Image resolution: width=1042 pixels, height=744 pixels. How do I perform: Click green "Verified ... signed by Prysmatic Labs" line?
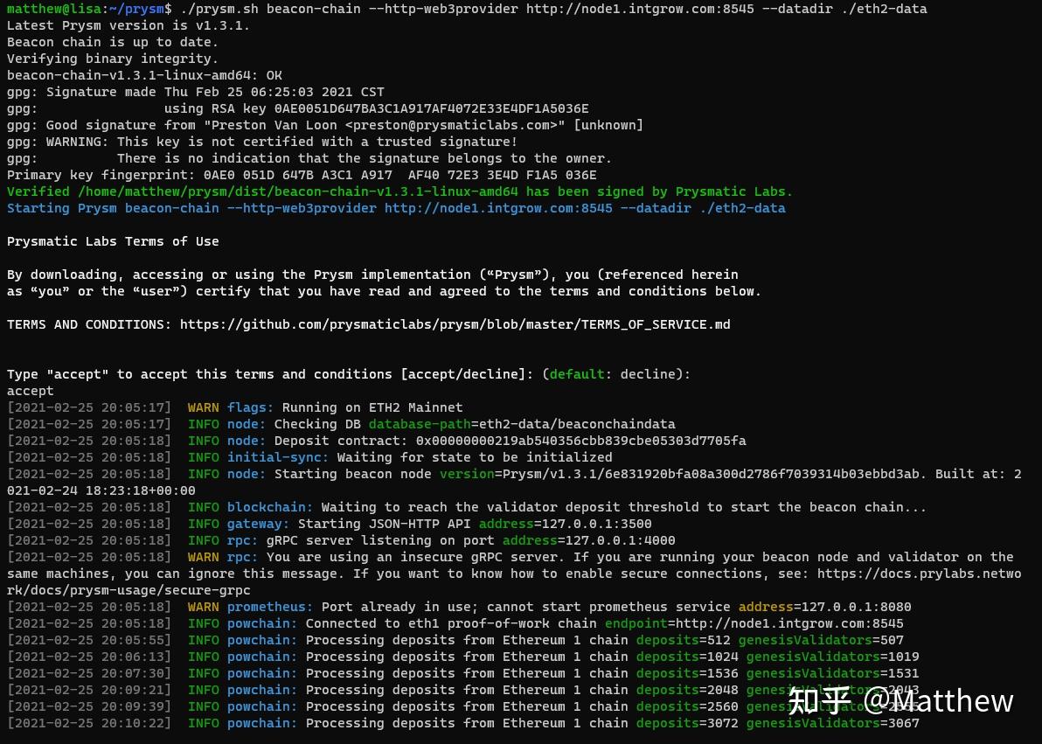pos(399,191)
